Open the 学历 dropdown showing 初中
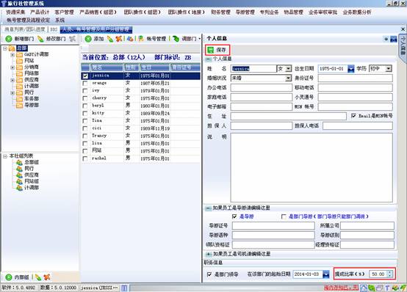The height and width of the screenshot is (292, 407). click(x=389, y=69)
